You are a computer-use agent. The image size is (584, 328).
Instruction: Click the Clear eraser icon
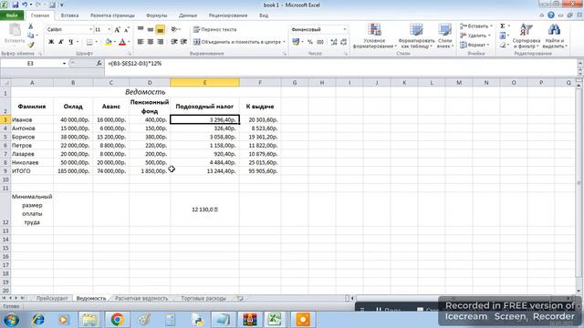[x=503, y=45]
